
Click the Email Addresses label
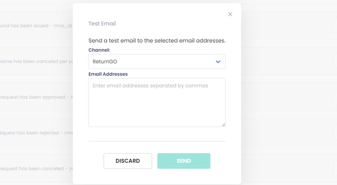[x=108, y=74]
